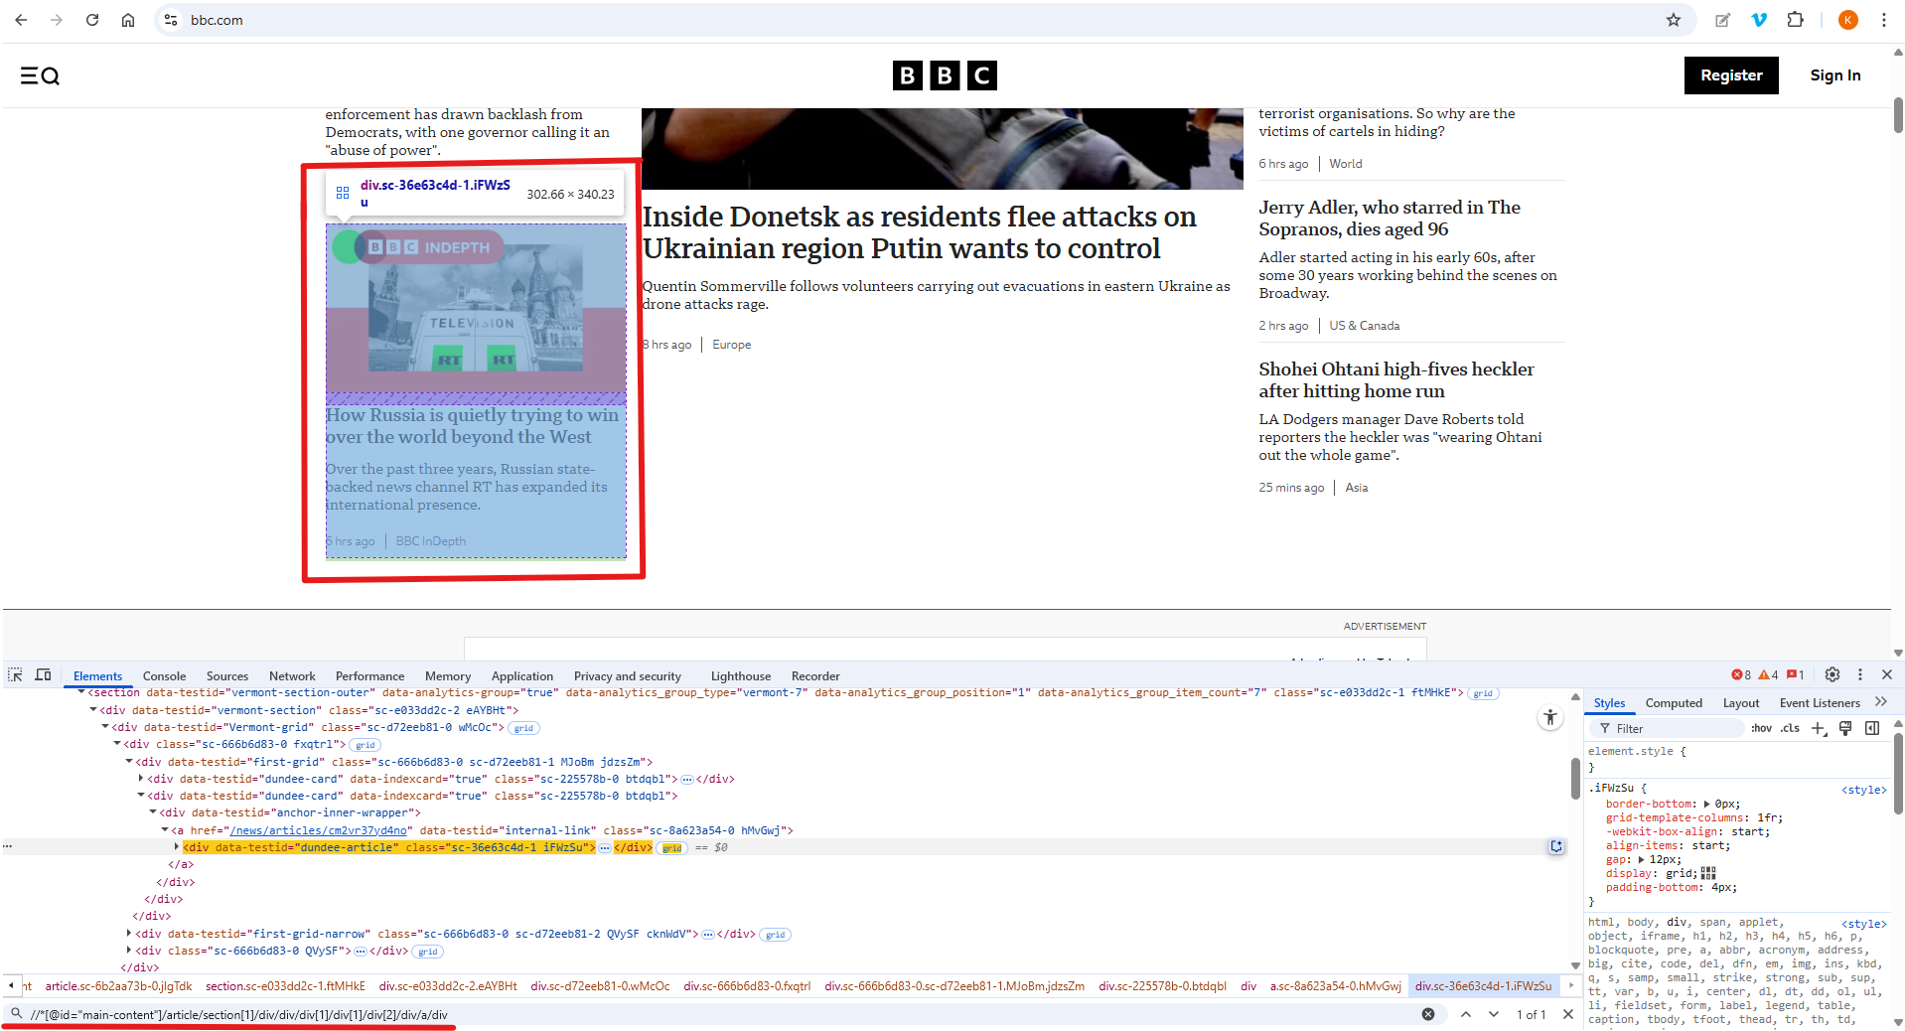1905x1031 pixels.
Task: Collapse the anchor-inner-wrapper div node
Action: [153, 812]
